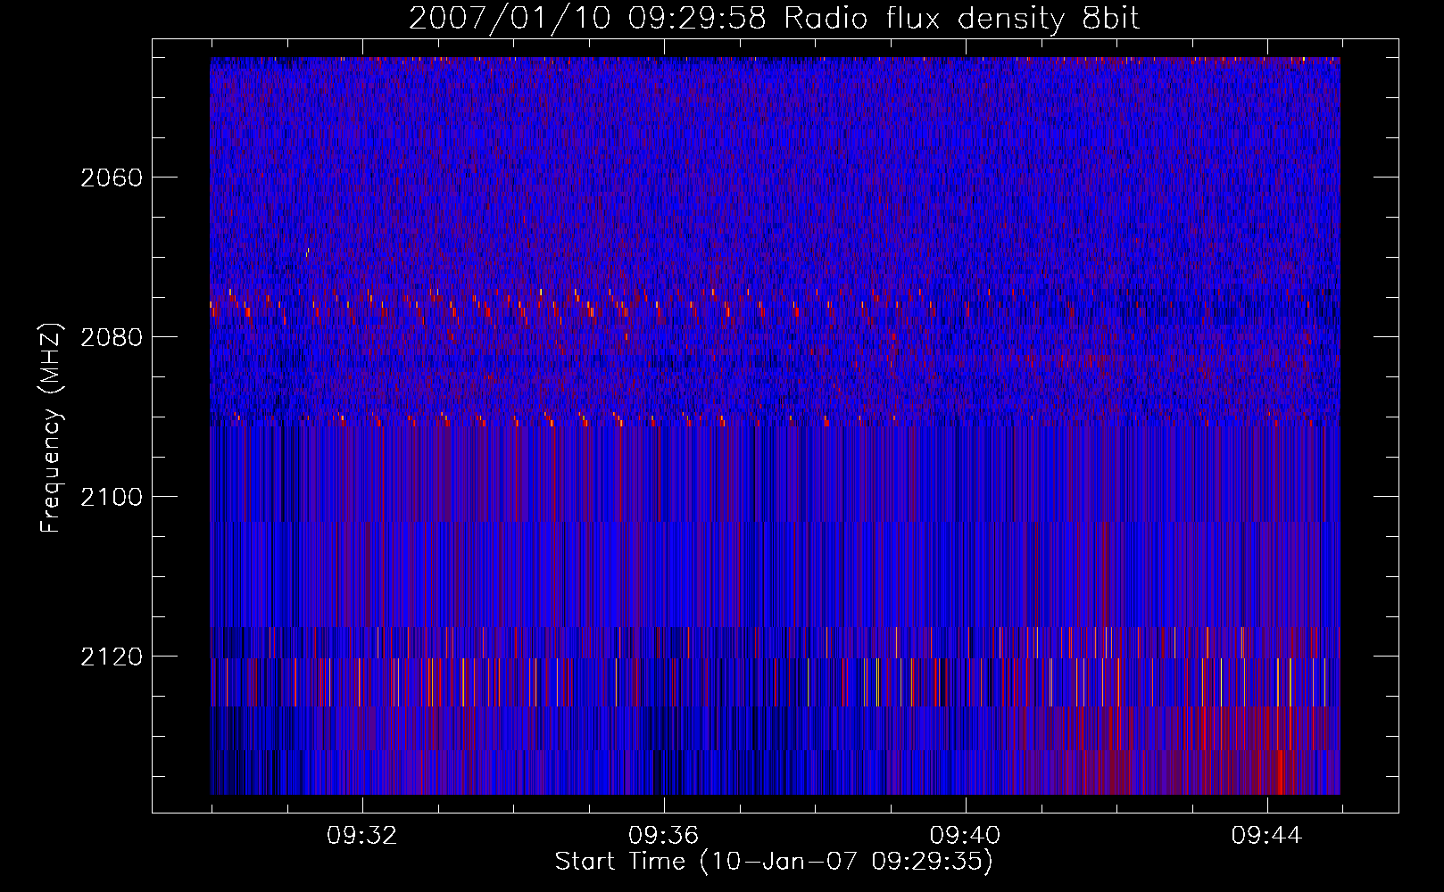Click the 2060 frequency tick label
The height and width of the screenshot is (892, 1444).
coord(112,178)
